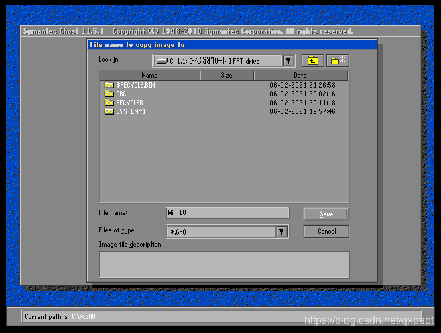Click the drive icon in Look in box

point(162,61)
